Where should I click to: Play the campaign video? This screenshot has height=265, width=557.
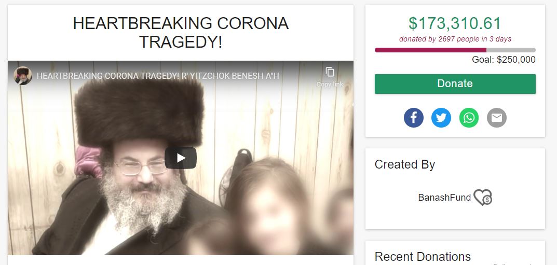tap(181, 158)
